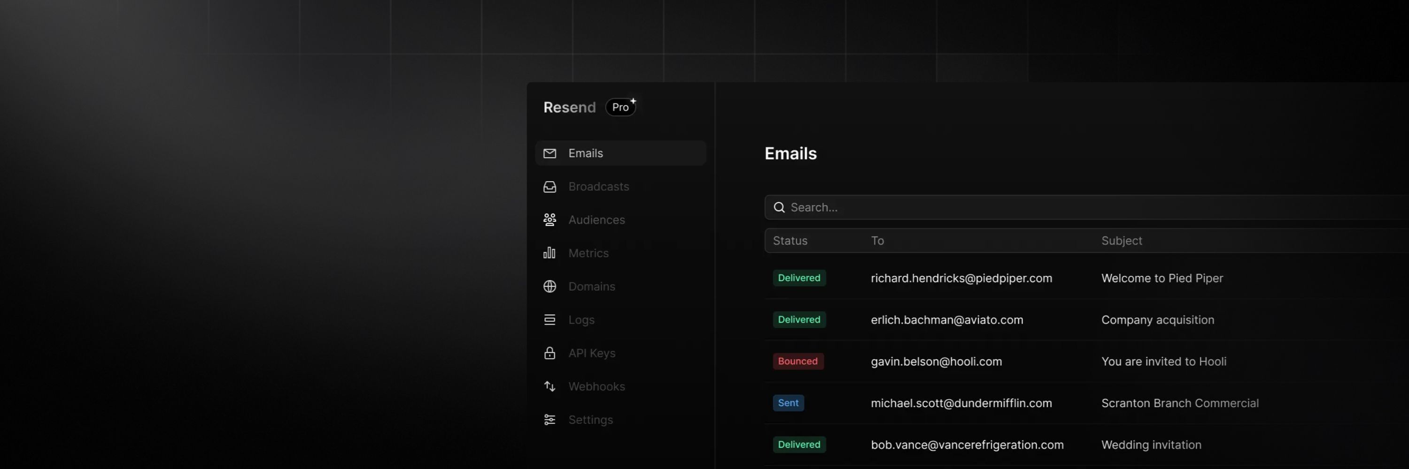
Task: Open michael.scott@dundermifflin.com email
Action: 961,403
